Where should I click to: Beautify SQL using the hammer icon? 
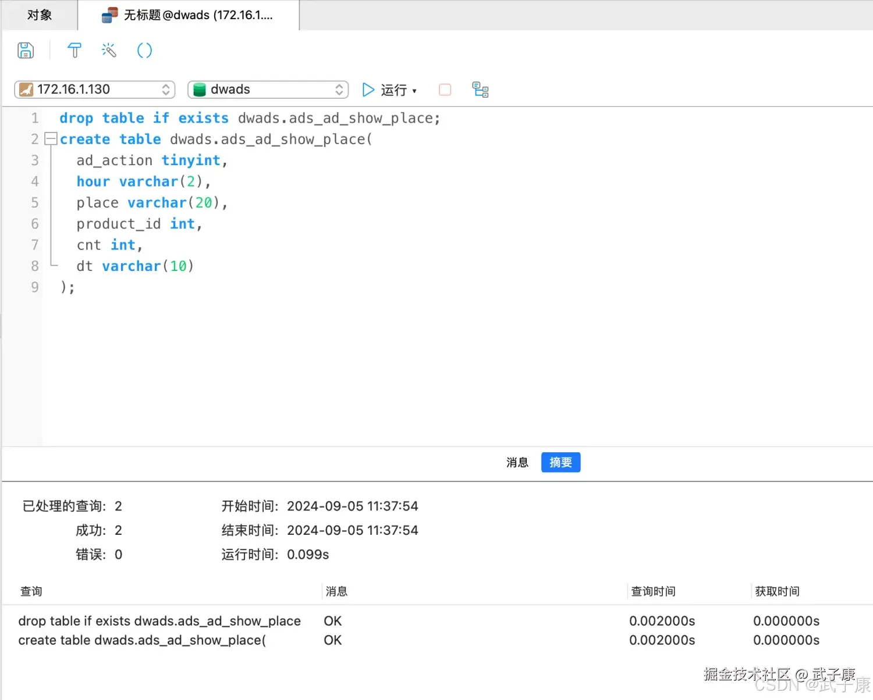pos(74,51)
